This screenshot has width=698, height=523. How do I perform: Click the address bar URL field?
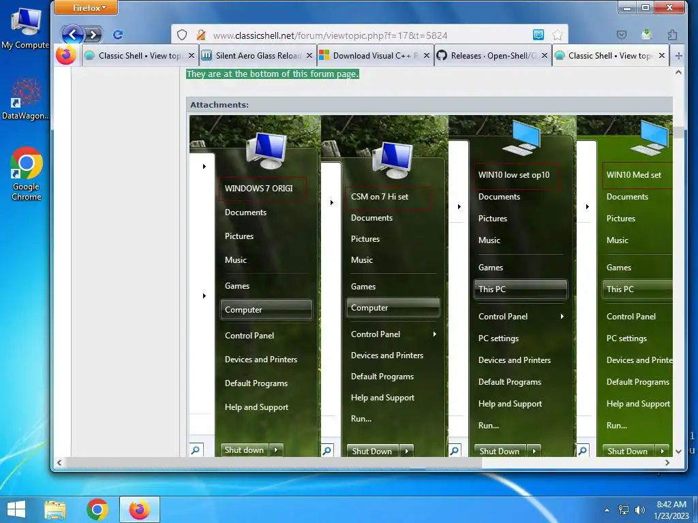[369, 35]
